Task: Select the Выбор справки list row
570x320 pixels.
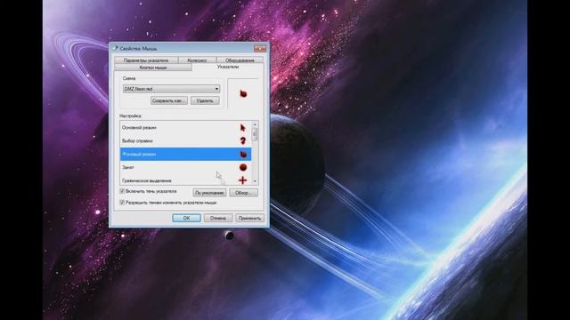Action: [x=186, y=140]
